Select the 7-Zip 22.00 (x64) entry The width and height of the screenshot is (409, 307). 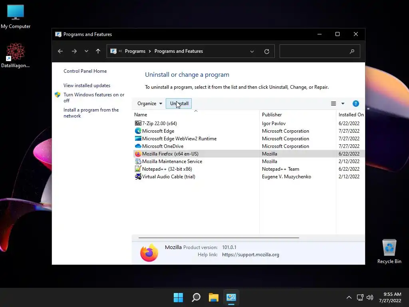159,123
